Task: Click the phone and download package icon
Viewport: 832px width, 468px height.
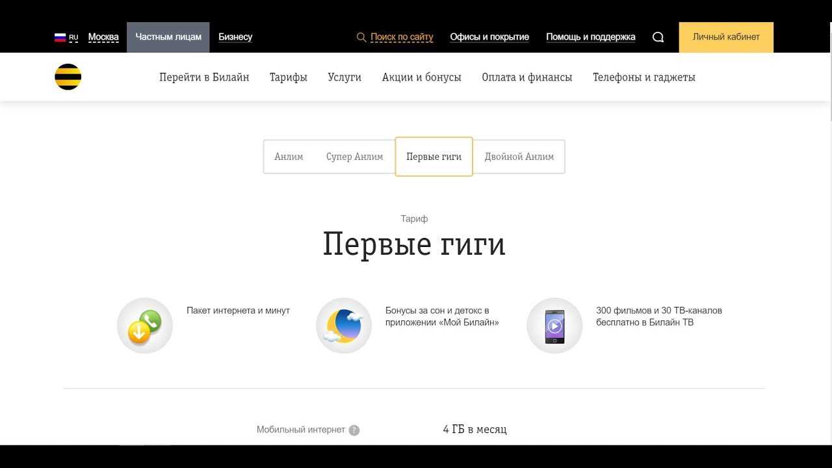Action: pyautogui.click(x=144, y=326)
